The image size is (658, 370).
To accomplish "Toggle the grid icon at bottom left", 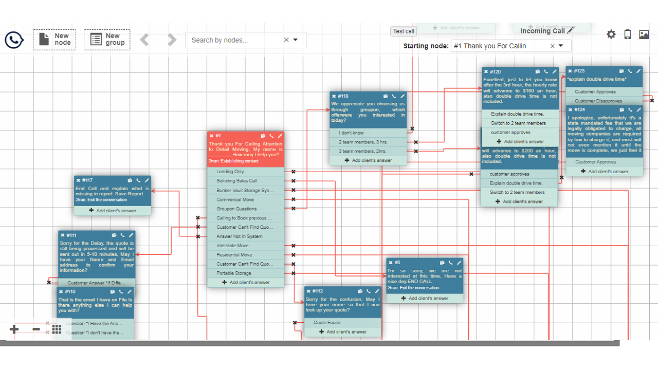I will [57, 329].
